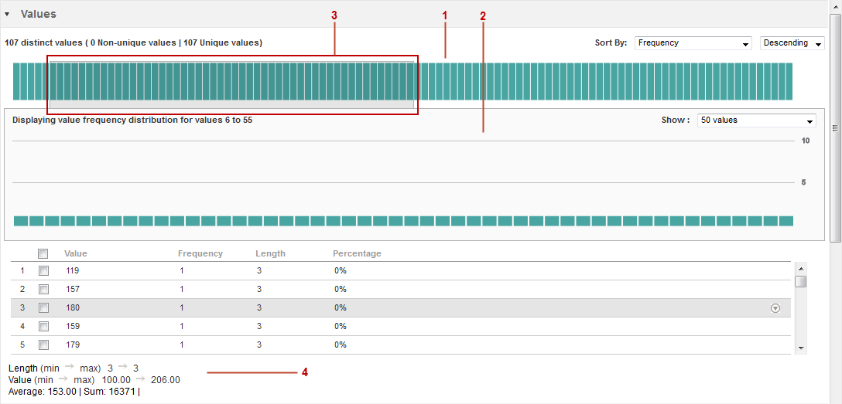Open the row options icon for value 180
Screen dimensions: 842x404
tap(775, 308)
